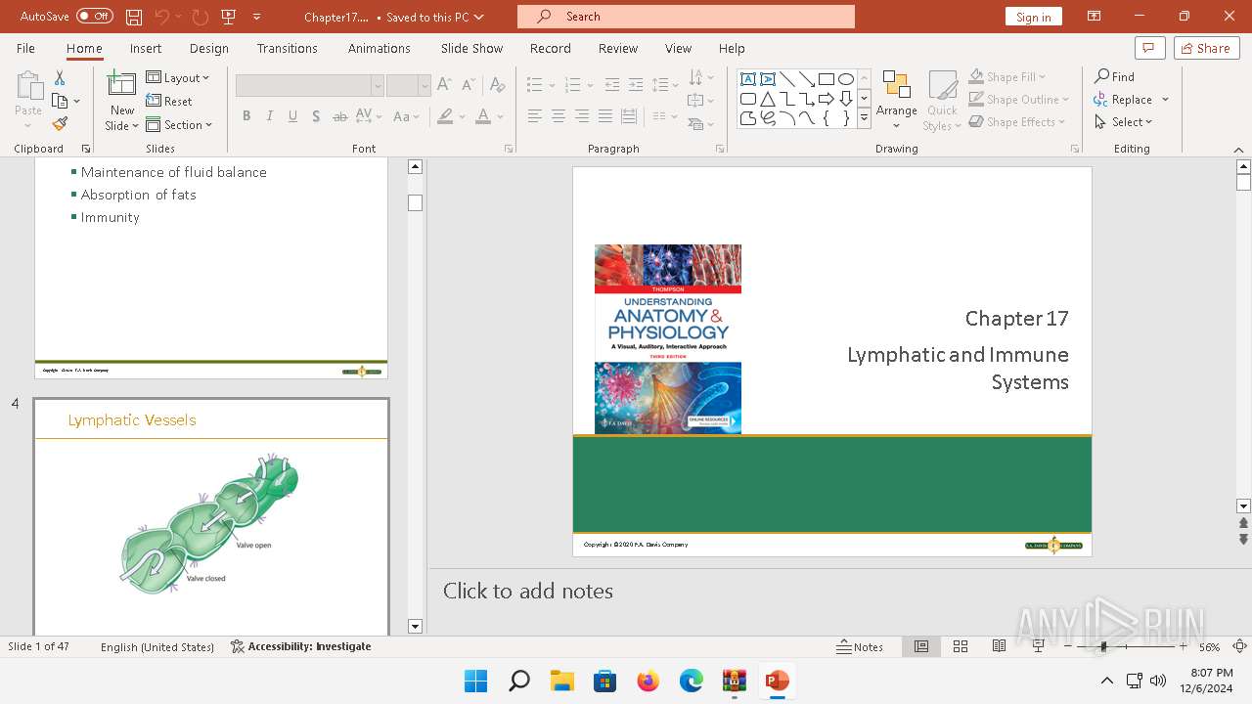Toggle Bold formatting
The image size is (1252, 704).
246,116
